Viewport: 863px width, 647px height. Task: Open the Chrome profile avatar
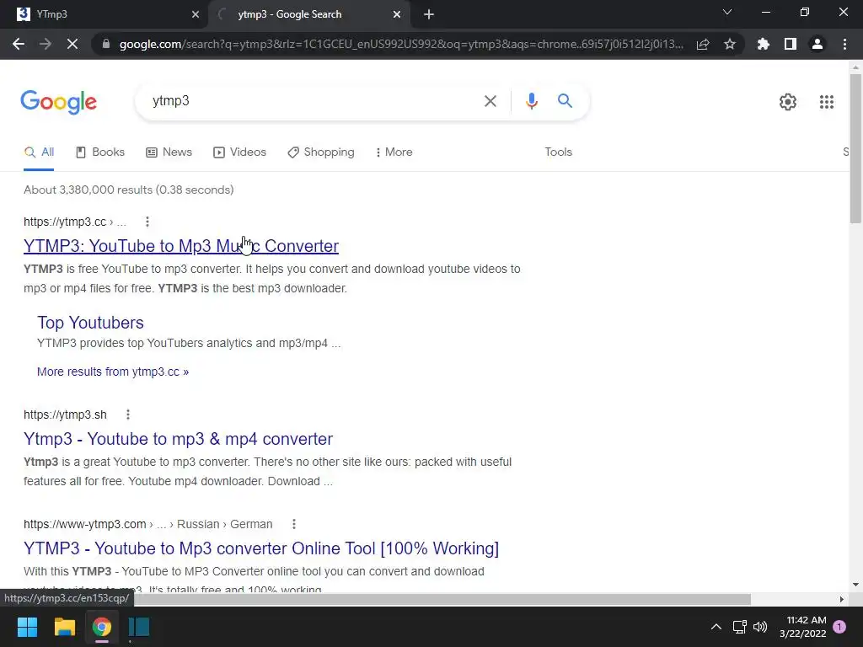tap(817, 44)
